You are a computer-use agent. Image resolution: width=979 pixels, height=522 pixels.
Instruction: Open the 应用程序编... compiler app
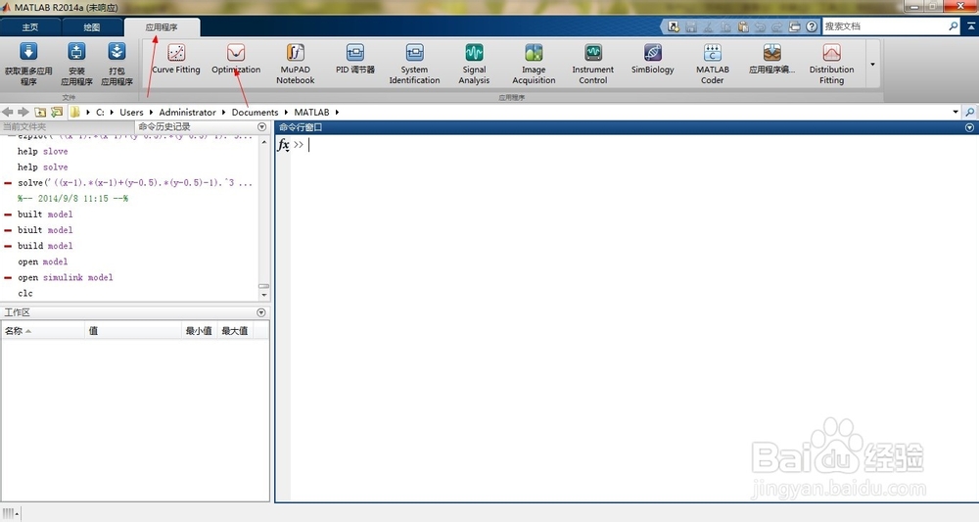[x=771, y=60]
